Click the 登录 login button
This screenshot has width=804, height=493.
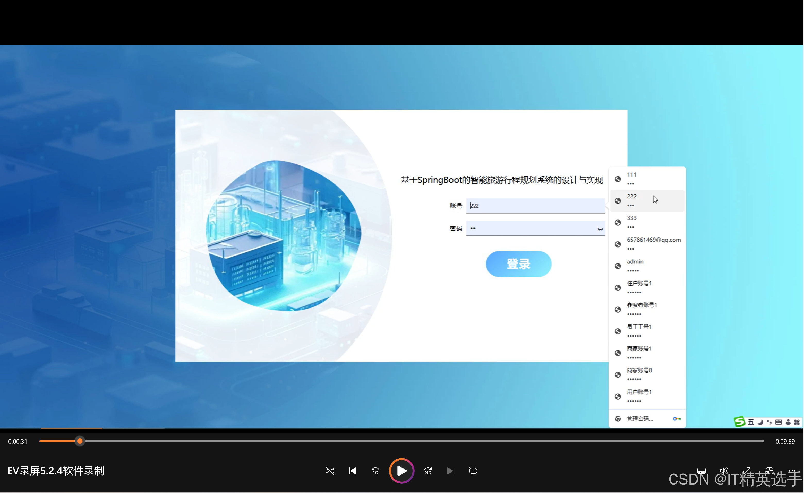coord(518,264)
